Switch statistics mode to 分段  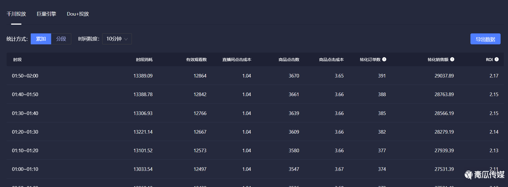pyautogui.click(x=61, y=39)
